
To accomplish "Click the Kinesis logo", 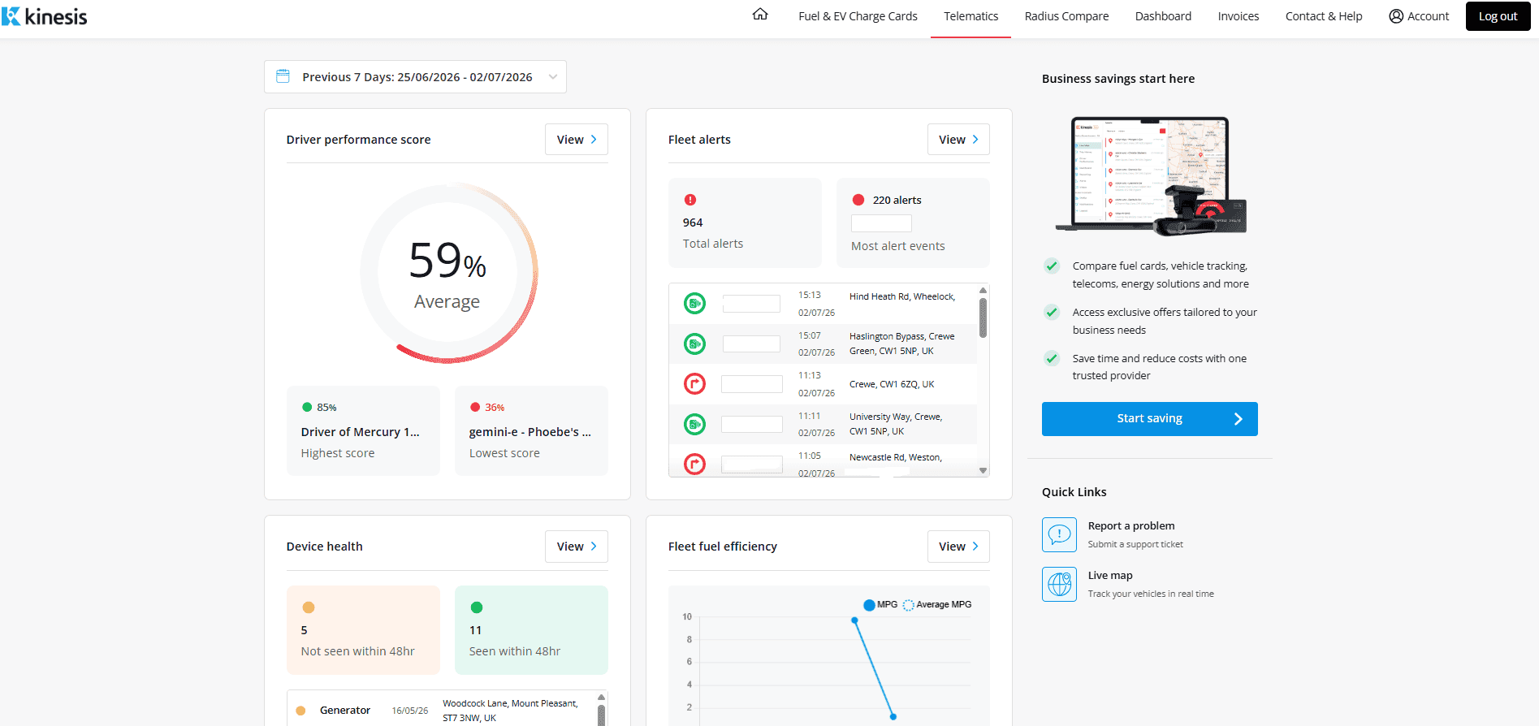I will click(x=45, y=16).
